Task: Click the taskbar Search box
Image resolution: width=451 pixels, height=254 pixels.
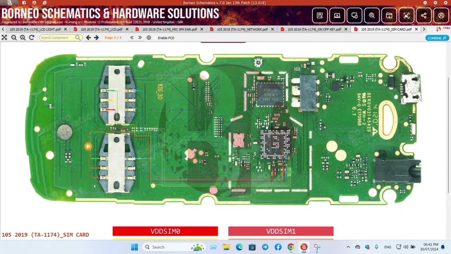Action: click(174, 247)
